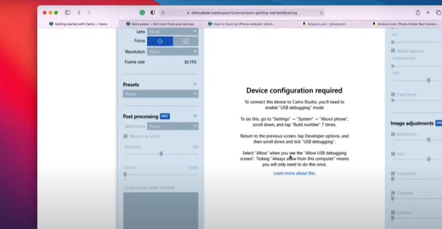Select the auto focus crosshair mode

point(160,41)
